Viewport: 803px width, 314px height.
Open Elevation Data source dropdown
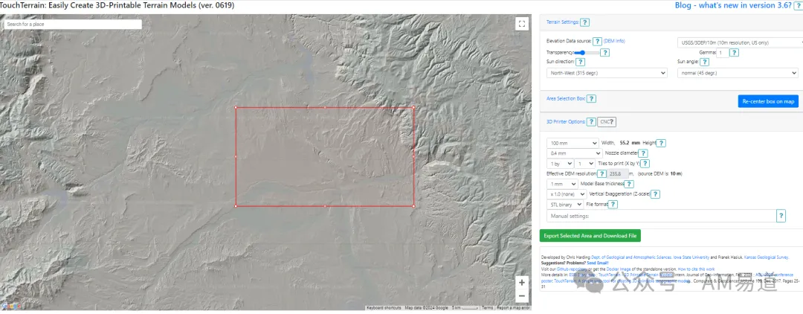pos(740,42)
